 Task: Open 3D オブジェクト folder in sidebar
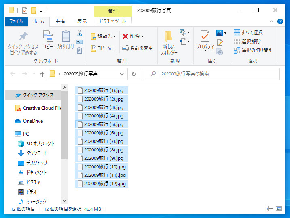[x=36, y=144]
